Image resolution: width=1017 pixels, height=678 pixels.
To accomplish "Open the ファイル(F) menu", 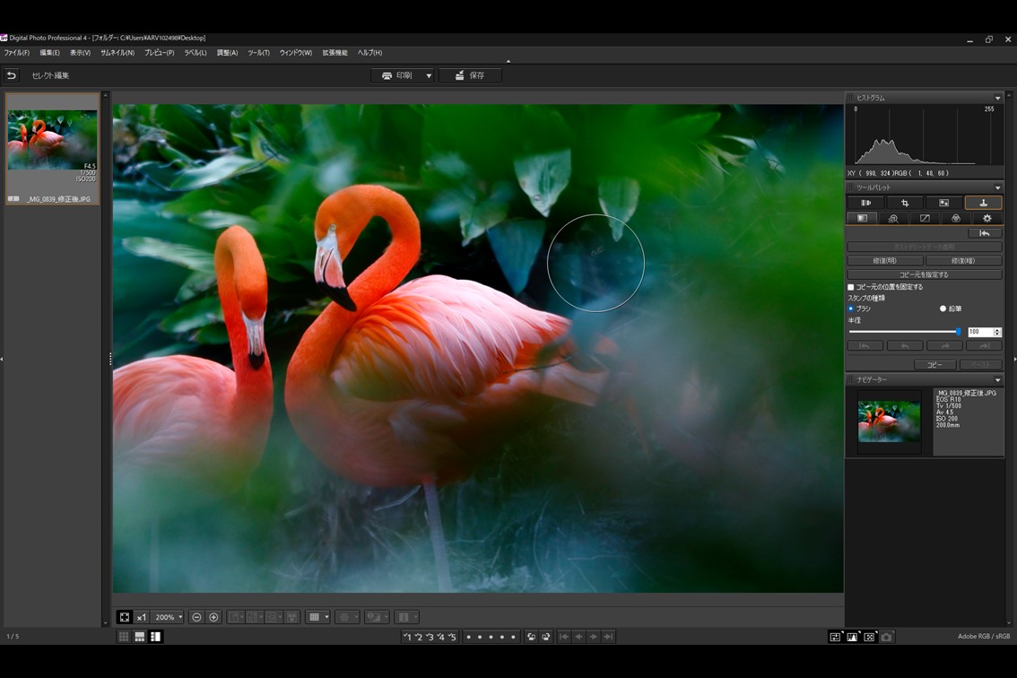I will point(16,53).
